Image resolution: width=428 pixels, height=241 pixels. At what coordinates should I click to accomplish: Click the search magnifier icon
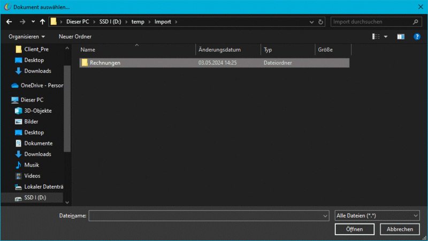(416, 22)
